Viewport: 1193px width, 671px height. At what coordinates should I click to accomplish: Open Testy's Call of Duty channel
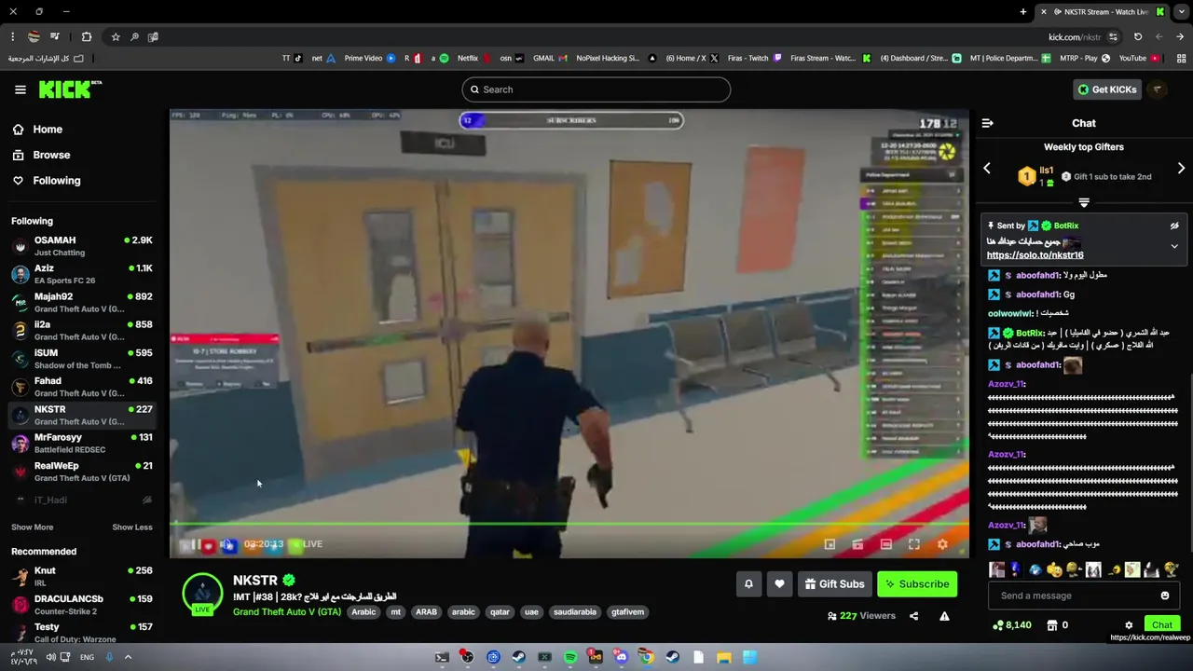(82, 632)
